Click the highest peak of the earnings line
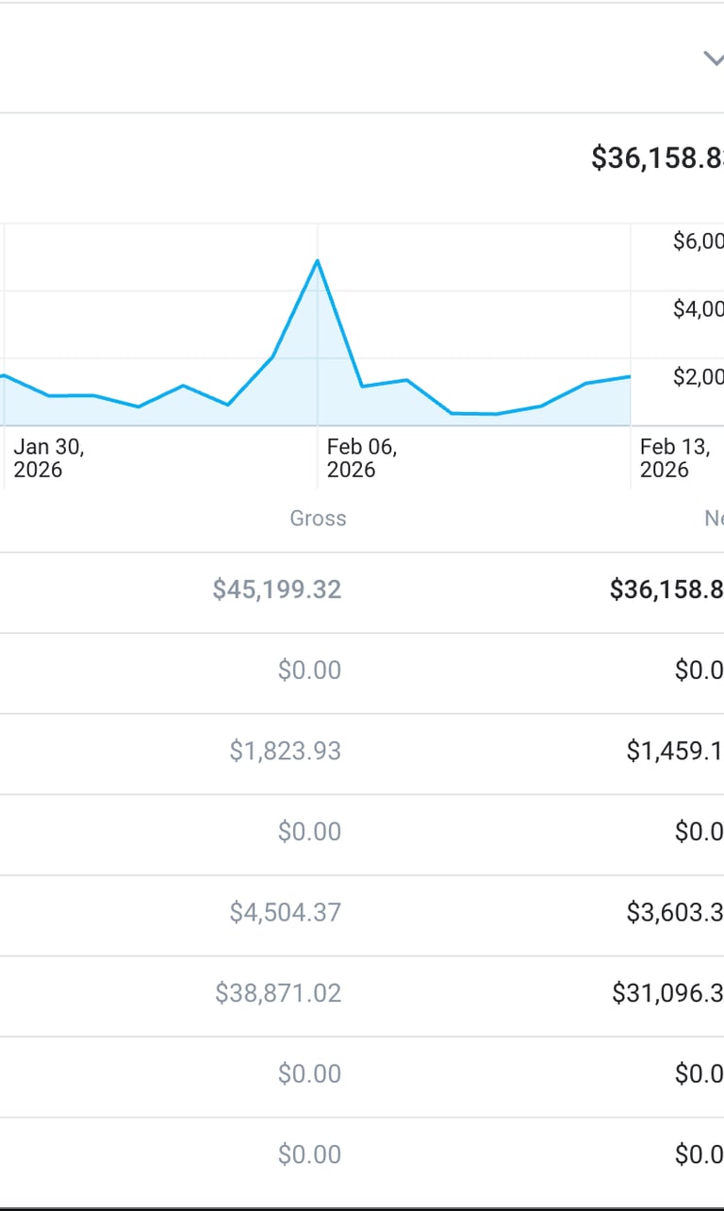Viewport: 724px width, 1211px height. 318,260
